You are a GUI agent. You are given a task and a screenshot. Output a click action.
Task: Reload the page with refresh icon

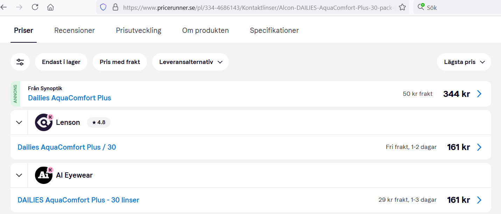tap(35, 7)
